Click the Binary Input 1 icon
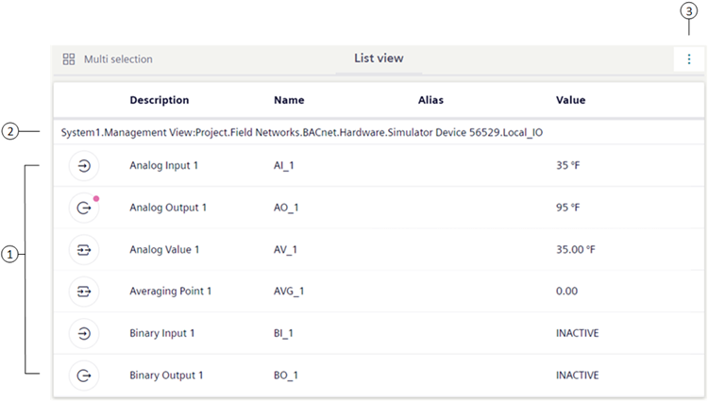708x401 pixels. [x=84, y=333]
